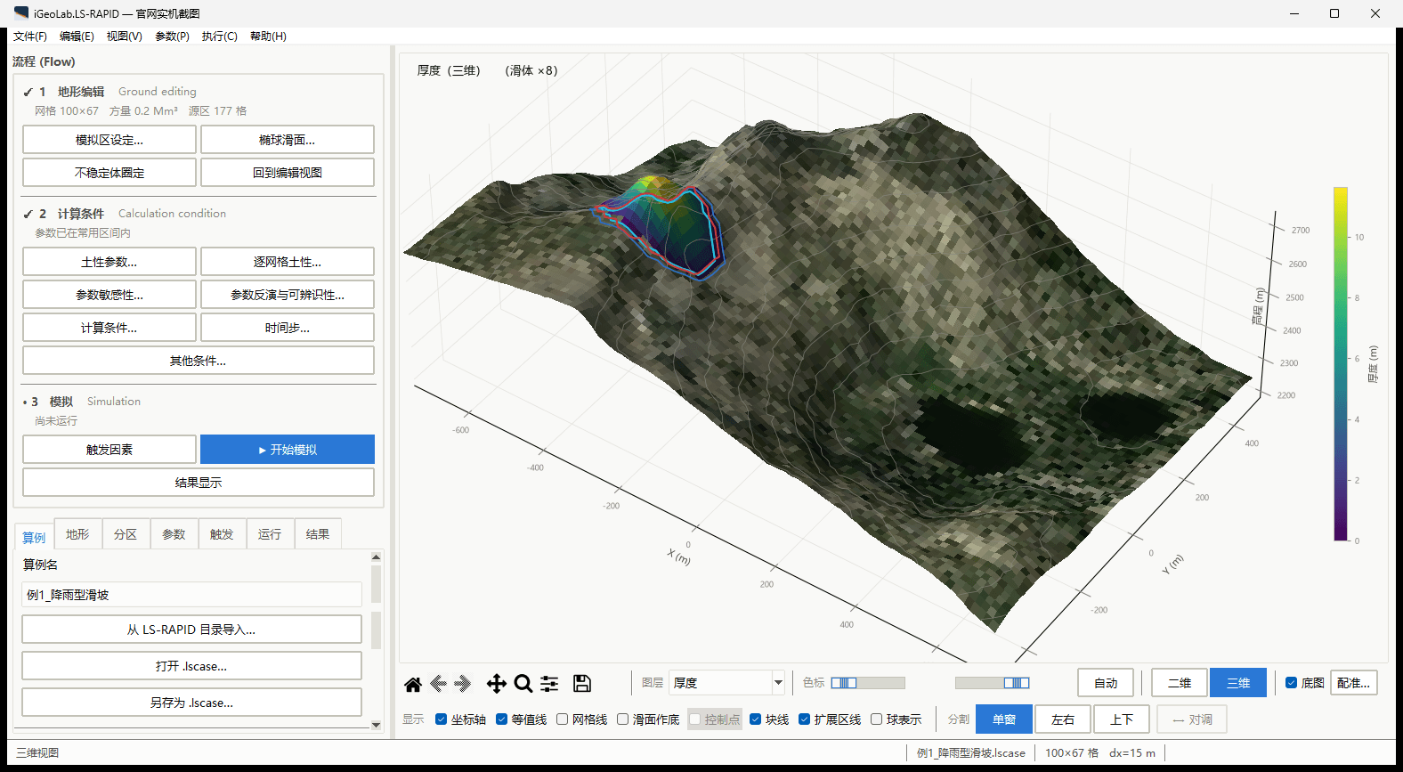Click the 结果显示 button
Screen dimensions: 1403x772
tap(199, 483)
